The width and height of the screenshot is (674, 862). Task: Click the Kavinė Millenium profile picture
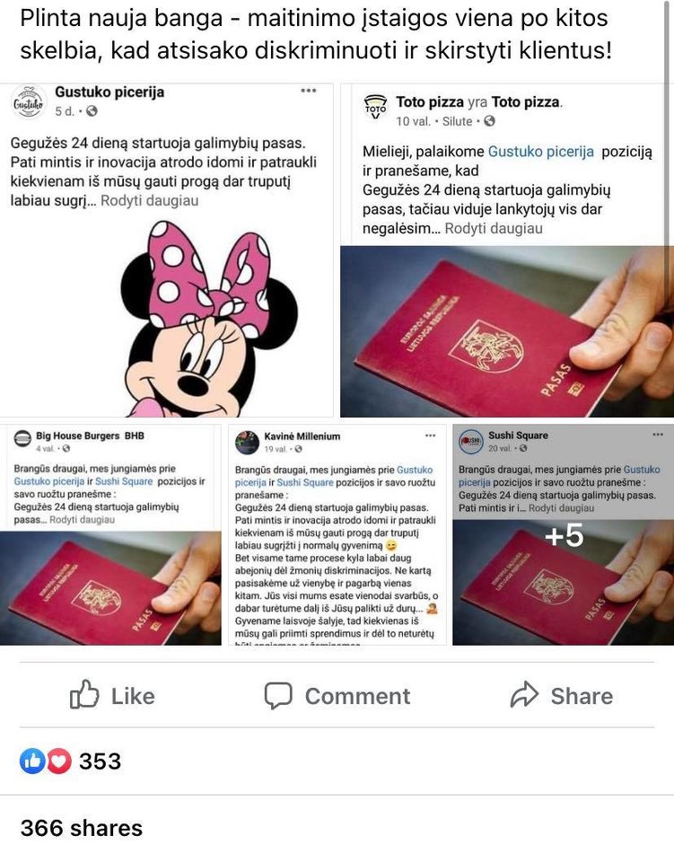[247, 442]
